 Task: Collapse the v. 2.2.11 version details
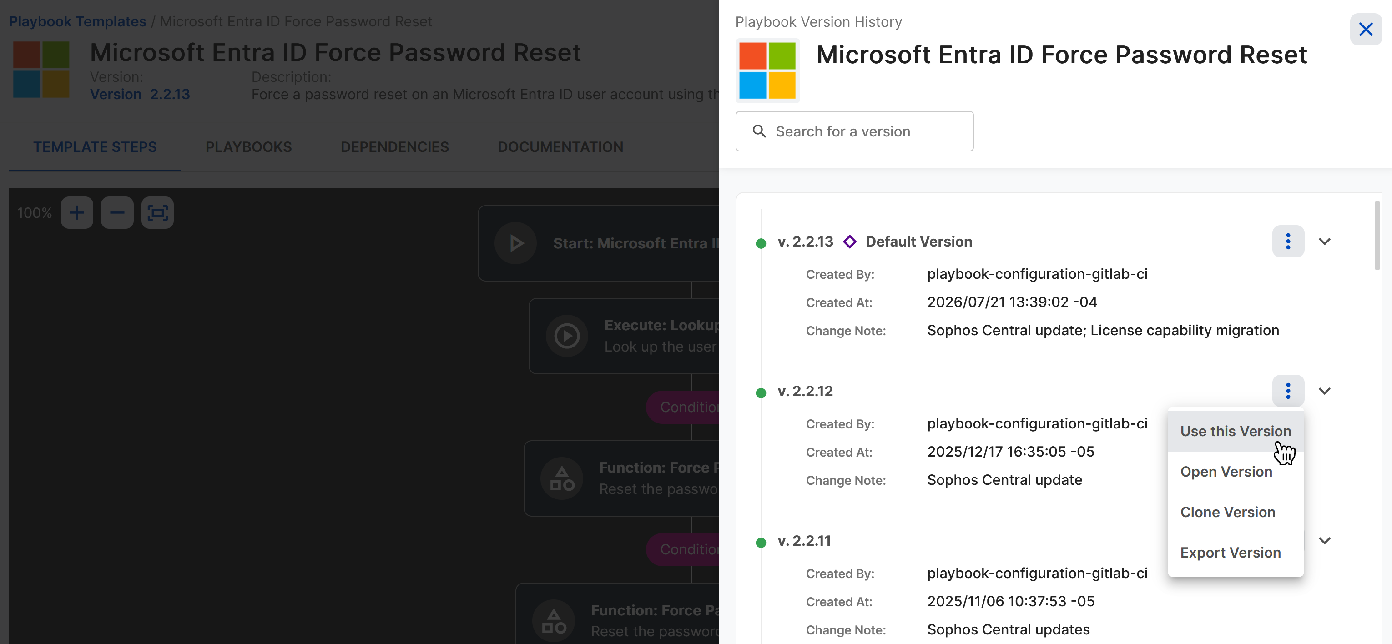click(1324, 540)
